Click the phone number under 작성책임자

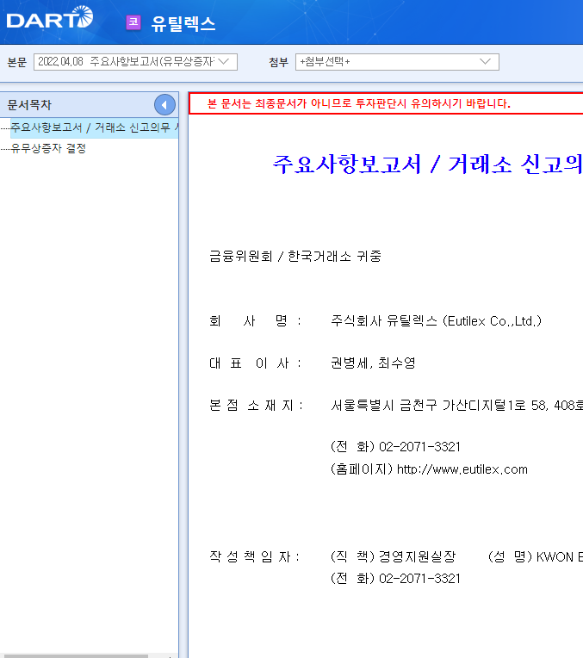coord(419,579)
